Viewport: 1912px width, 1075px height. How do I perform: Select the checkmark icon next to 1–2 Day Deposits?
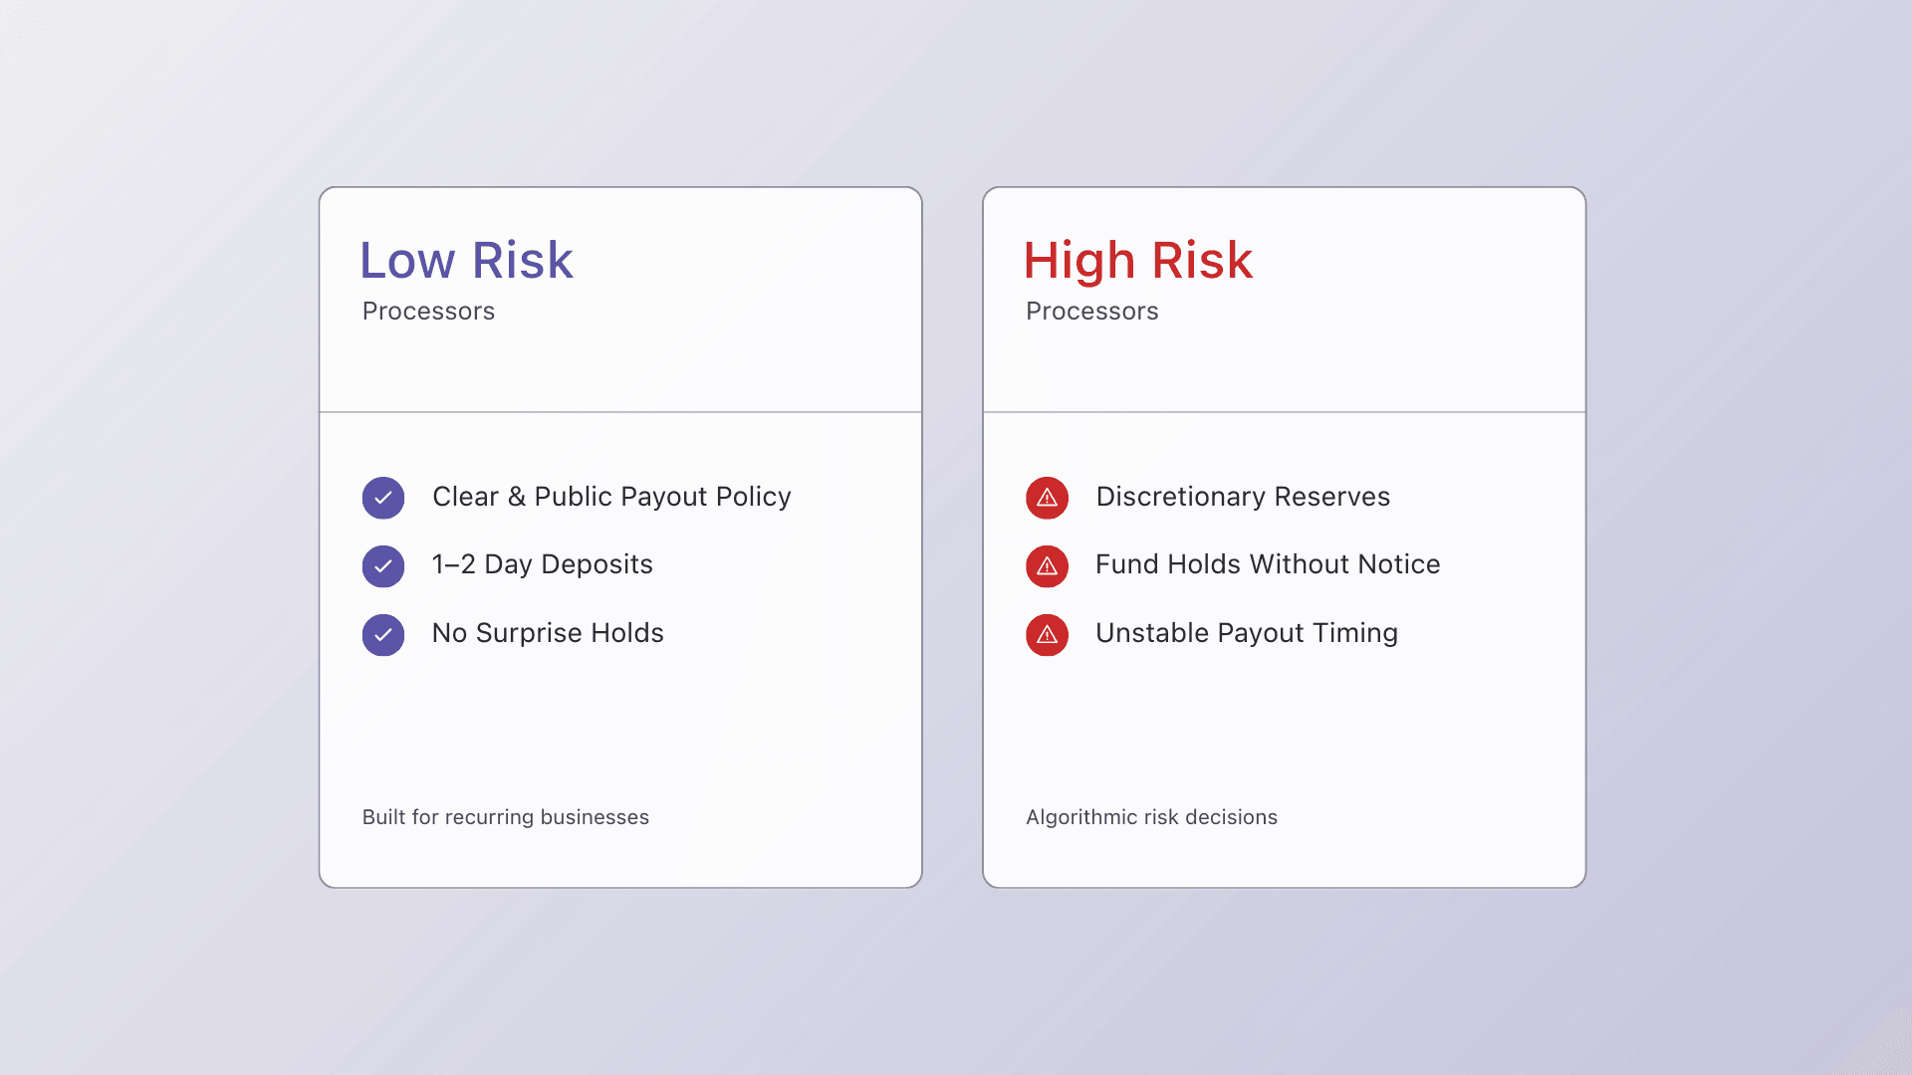coord(383,566)
